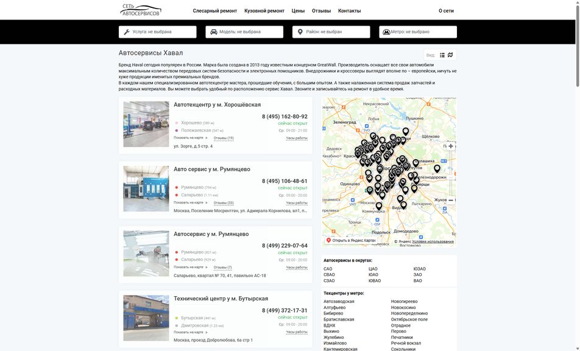Expand Часы работы for Бутырская center
Image resolution: width=580 pixels, height=351 pixels.
pyautogui.click(x=297, y=331)
